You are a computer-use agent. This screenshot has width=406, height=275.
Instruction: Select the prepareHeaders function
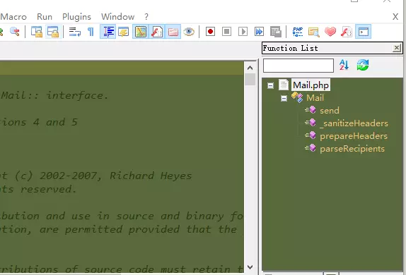(x=354, y=136)
